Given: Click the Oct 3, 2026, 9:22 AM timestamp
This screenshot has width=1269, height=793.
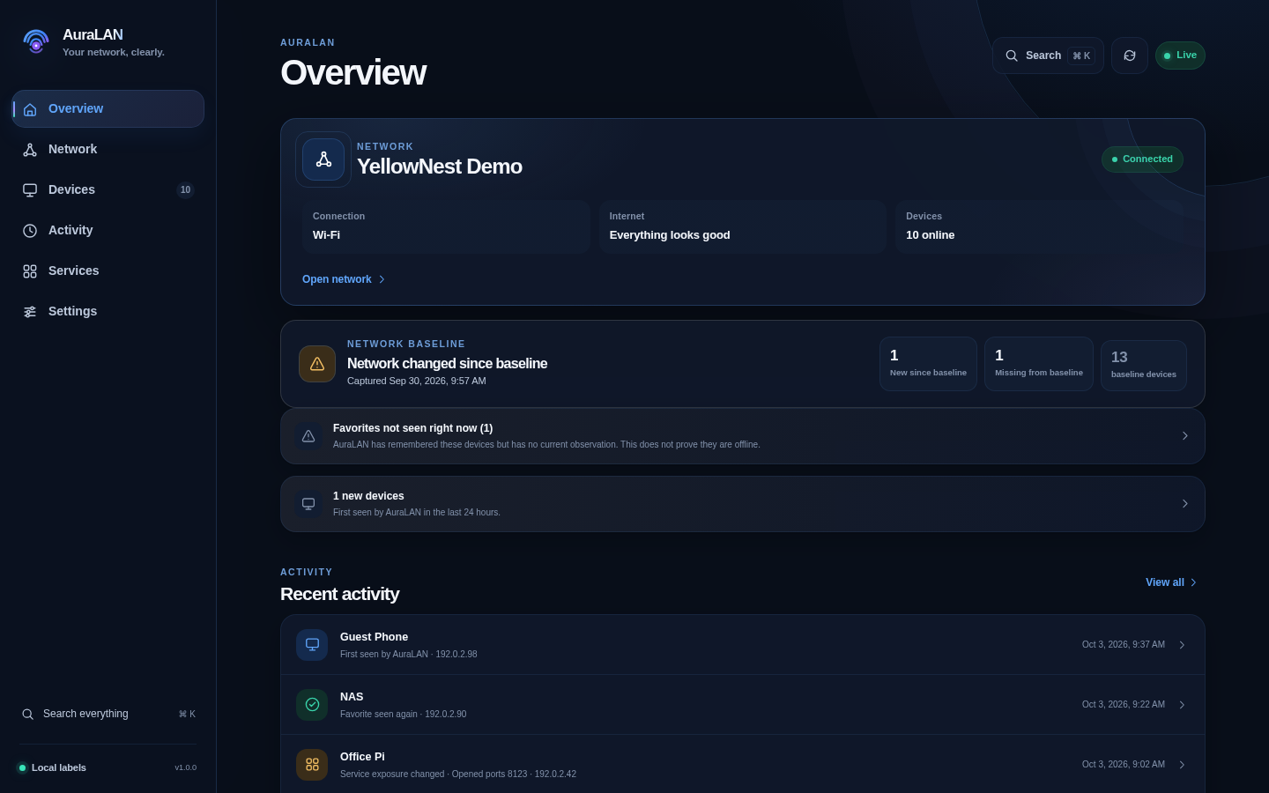Looking at the screenshot, I should (1124, 705).
